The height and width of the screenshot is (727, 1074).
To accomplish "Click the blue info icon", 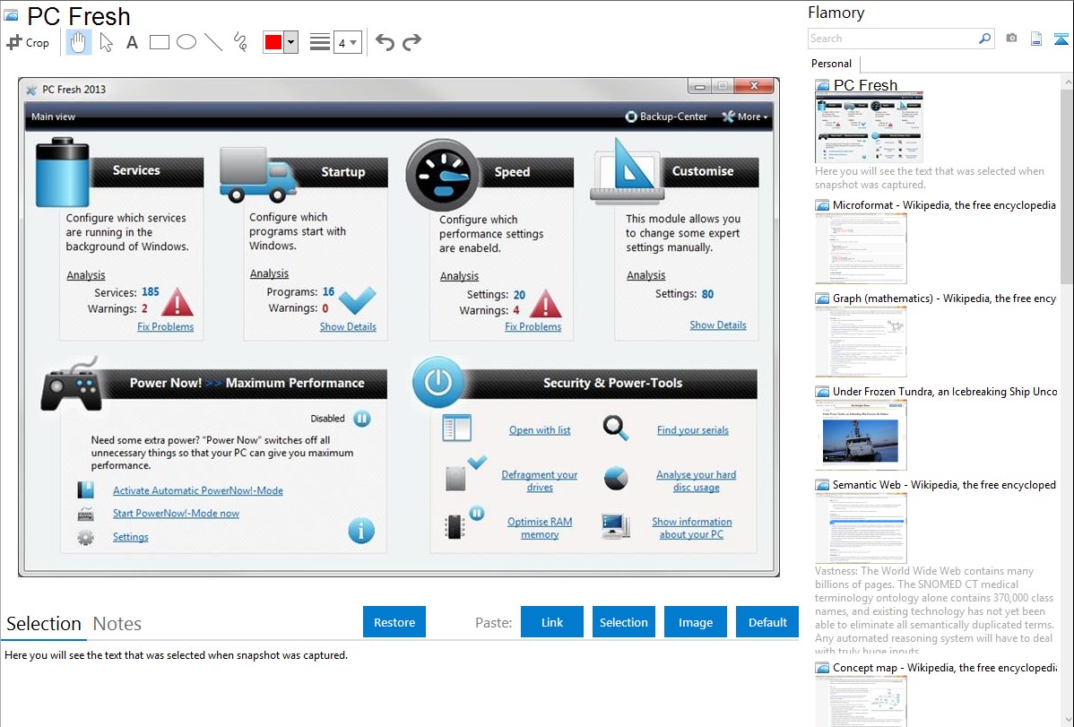I will click(361, 531).
